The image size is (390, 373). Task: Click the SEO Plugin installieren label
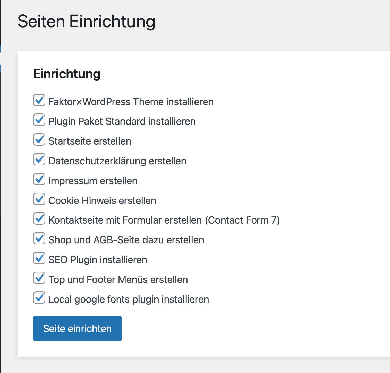[98, 260]
